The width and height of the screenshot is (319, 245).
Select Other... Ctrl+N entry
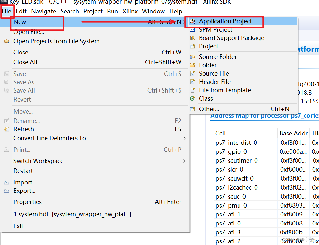pyautogui.click(x=243, y=109)
